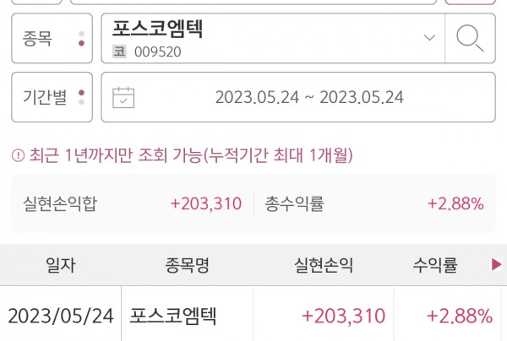Tap the +2.88% return cell in the row
The width and height of the screenshot is (507, 341).
point(460,317)
